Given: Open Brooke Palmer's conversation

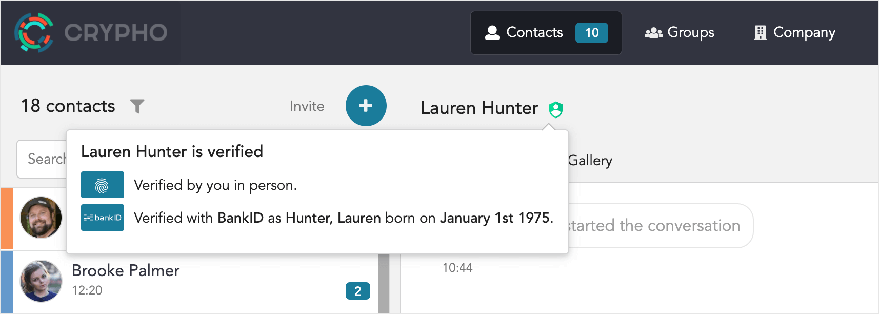Looking at the screenshot, I should (195, 281).
